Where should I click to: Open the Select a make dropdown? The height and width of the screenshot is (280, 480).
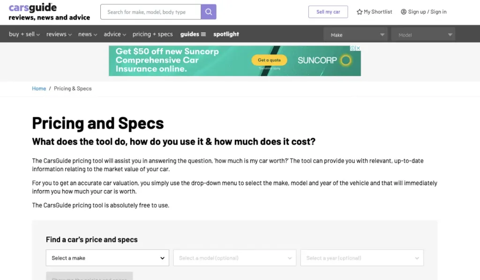point(107,258)
